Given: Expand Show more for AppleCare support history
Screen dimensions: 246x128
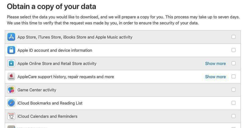Looking at the screenshot, I should [x=215, y=77].
